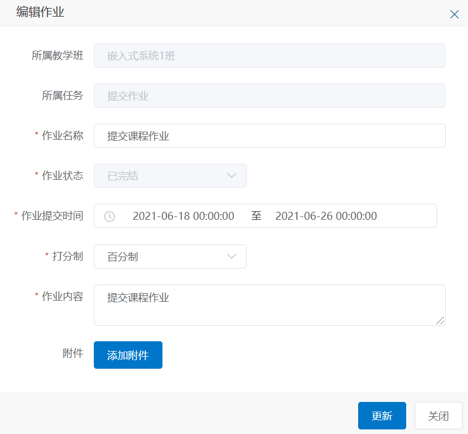Select end time 2021-06-26 00:00:00

(326, 216)
